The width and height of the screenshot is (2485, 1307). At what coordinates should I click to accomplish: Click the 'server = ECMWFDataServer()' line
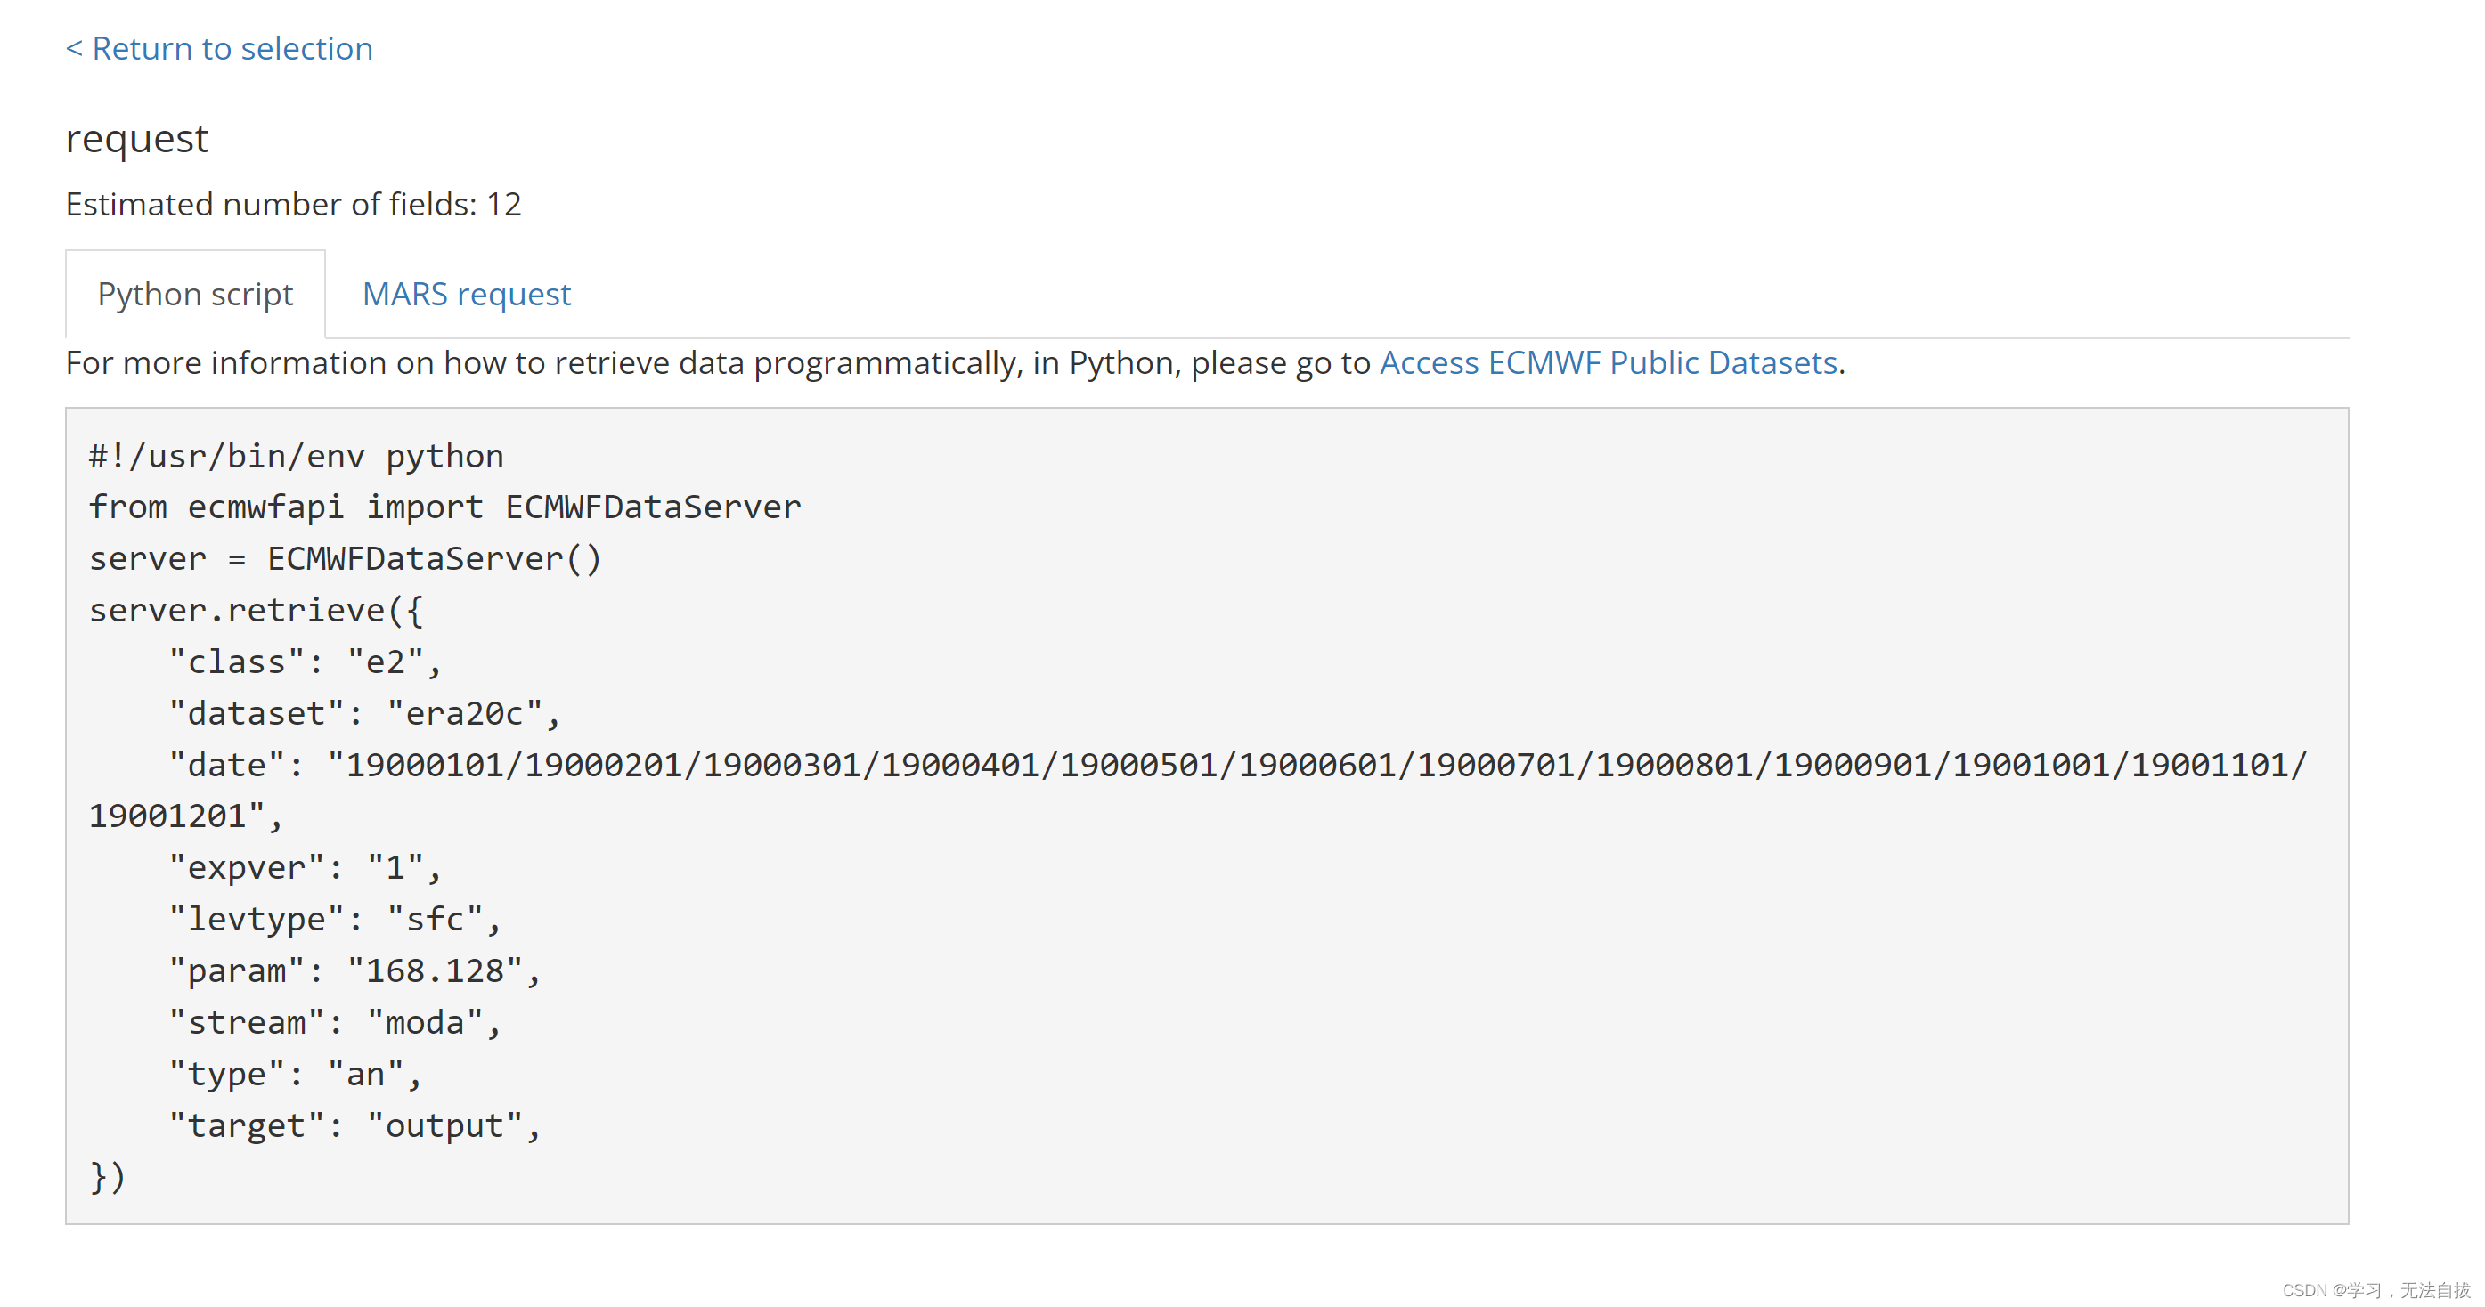coord(346,559)
